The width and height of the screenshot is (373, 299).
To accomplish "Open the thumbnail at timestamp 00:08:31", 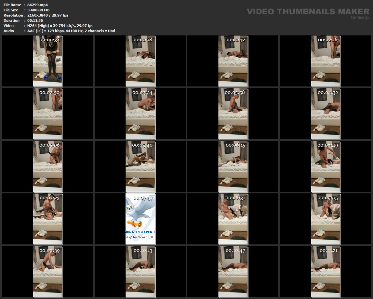I will (x=233, y=219).
